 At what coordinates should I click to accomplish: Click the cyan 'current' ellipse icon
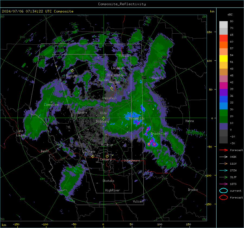pyautogui.click(x=223, y=191)
